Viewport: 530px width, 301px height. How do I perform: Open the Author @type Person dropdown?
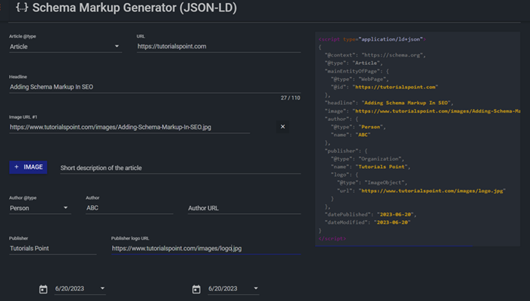coord(40,208)
